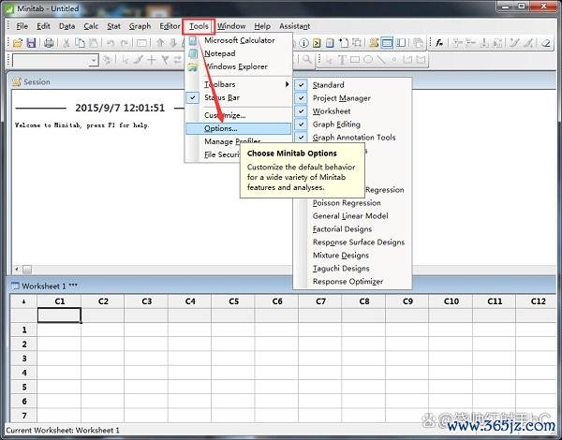This screenshot has width=562, height=440.
Task: Click the Windows Explorer menu icon
Action: pos(193,66)
